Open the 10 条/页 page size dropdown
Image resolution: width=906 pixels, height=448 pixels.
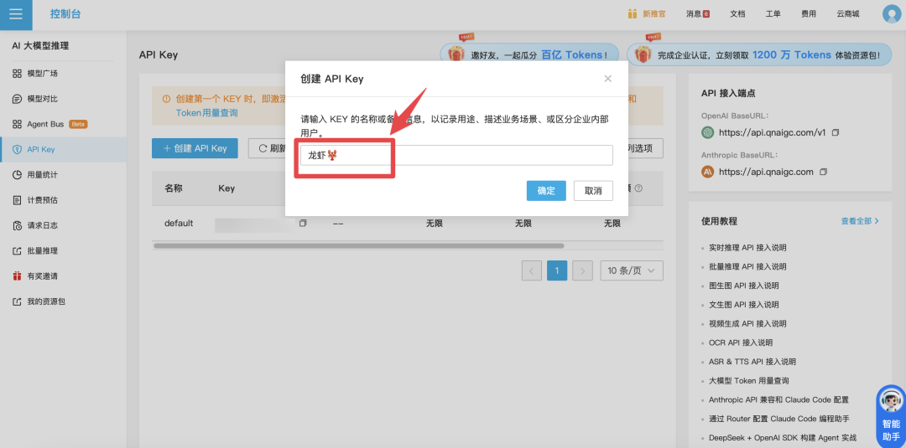[x=632, y=270]
